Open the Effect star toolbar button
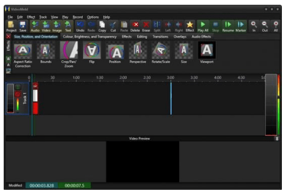This screenshot has width=284, height=194. click(190, 26)
